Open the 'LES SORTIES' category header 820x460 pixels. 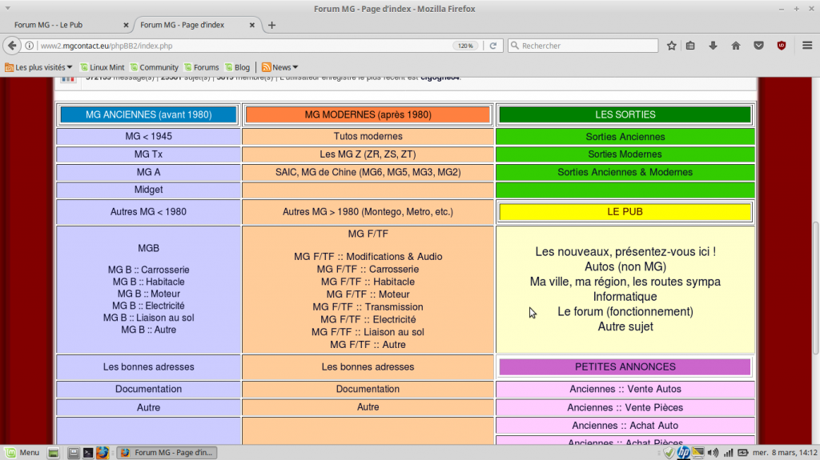pos(625,114)
